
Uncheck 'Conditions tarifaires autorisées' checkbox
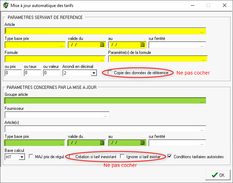[170, 156]
